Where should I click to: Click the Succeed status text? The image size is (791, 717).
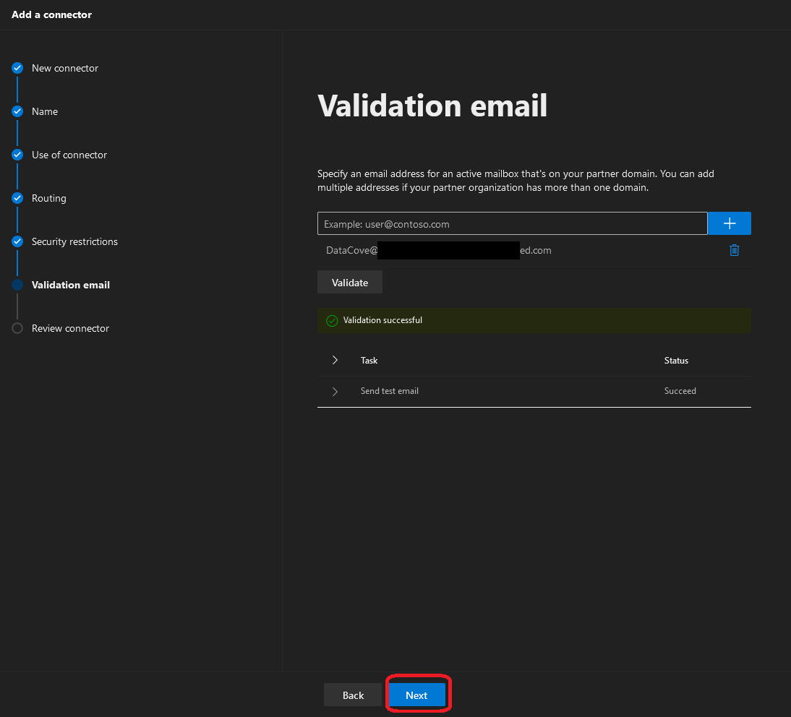point(680,391)
